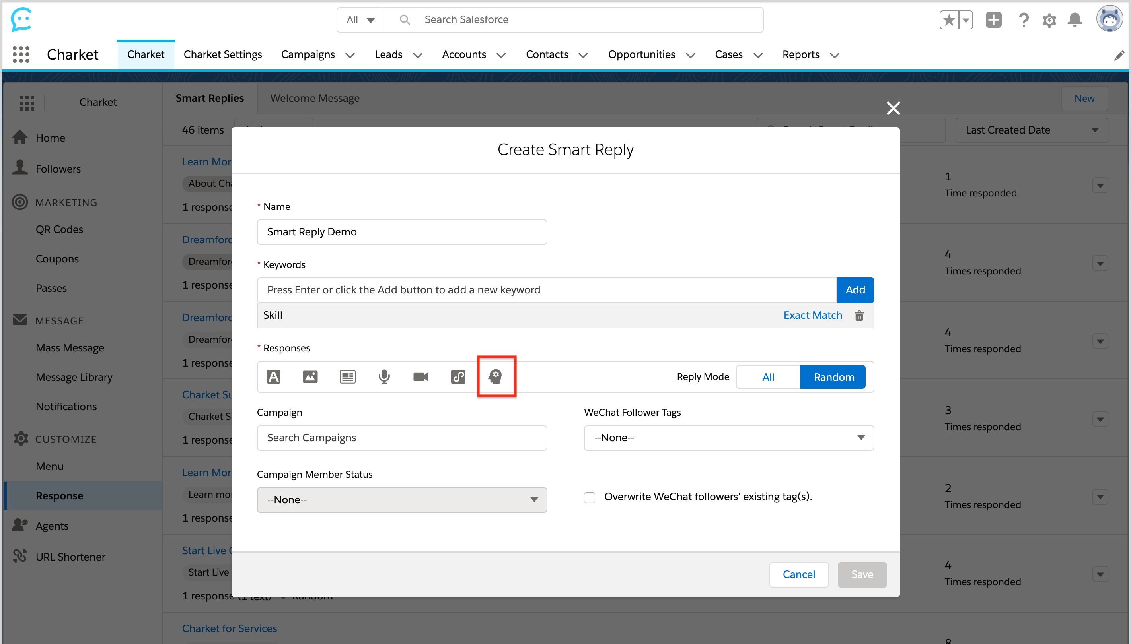Click the Exact Match link

point(812,315)
